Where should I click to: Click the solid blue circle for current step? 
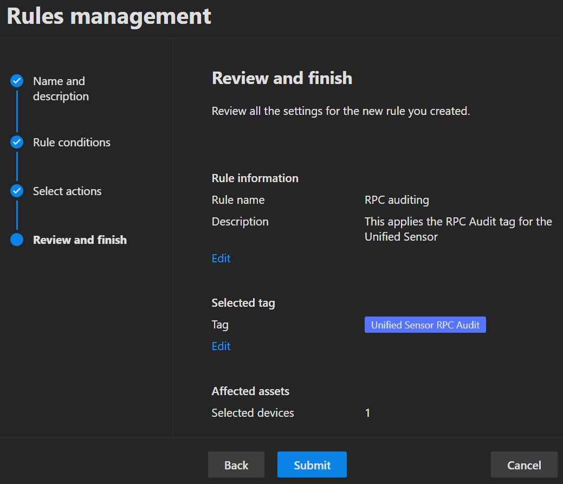click(x=17, y=240)
